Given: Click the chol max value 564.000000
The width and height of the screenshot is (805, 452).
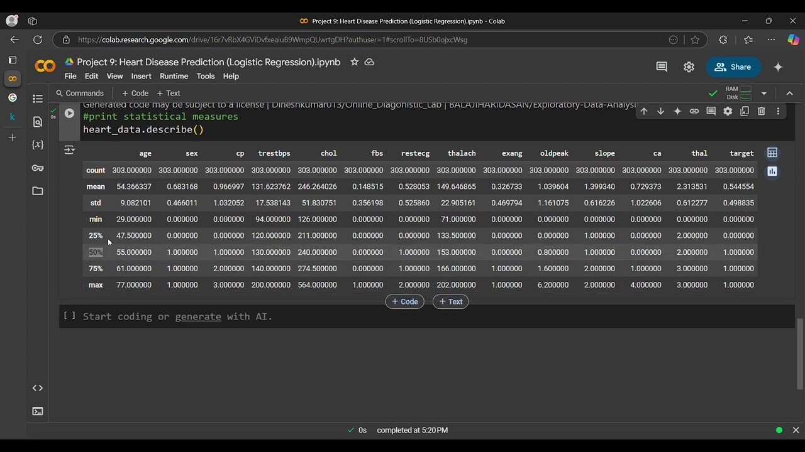Looking at the screenshot, I should (317, 285).
